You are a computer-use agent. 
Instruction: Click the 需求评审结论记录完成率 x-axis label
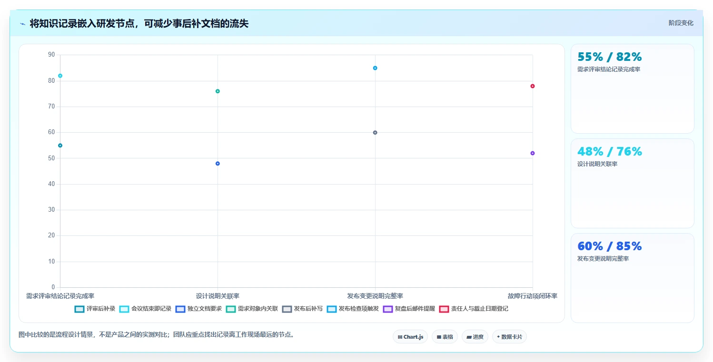(x=60, y=296)
